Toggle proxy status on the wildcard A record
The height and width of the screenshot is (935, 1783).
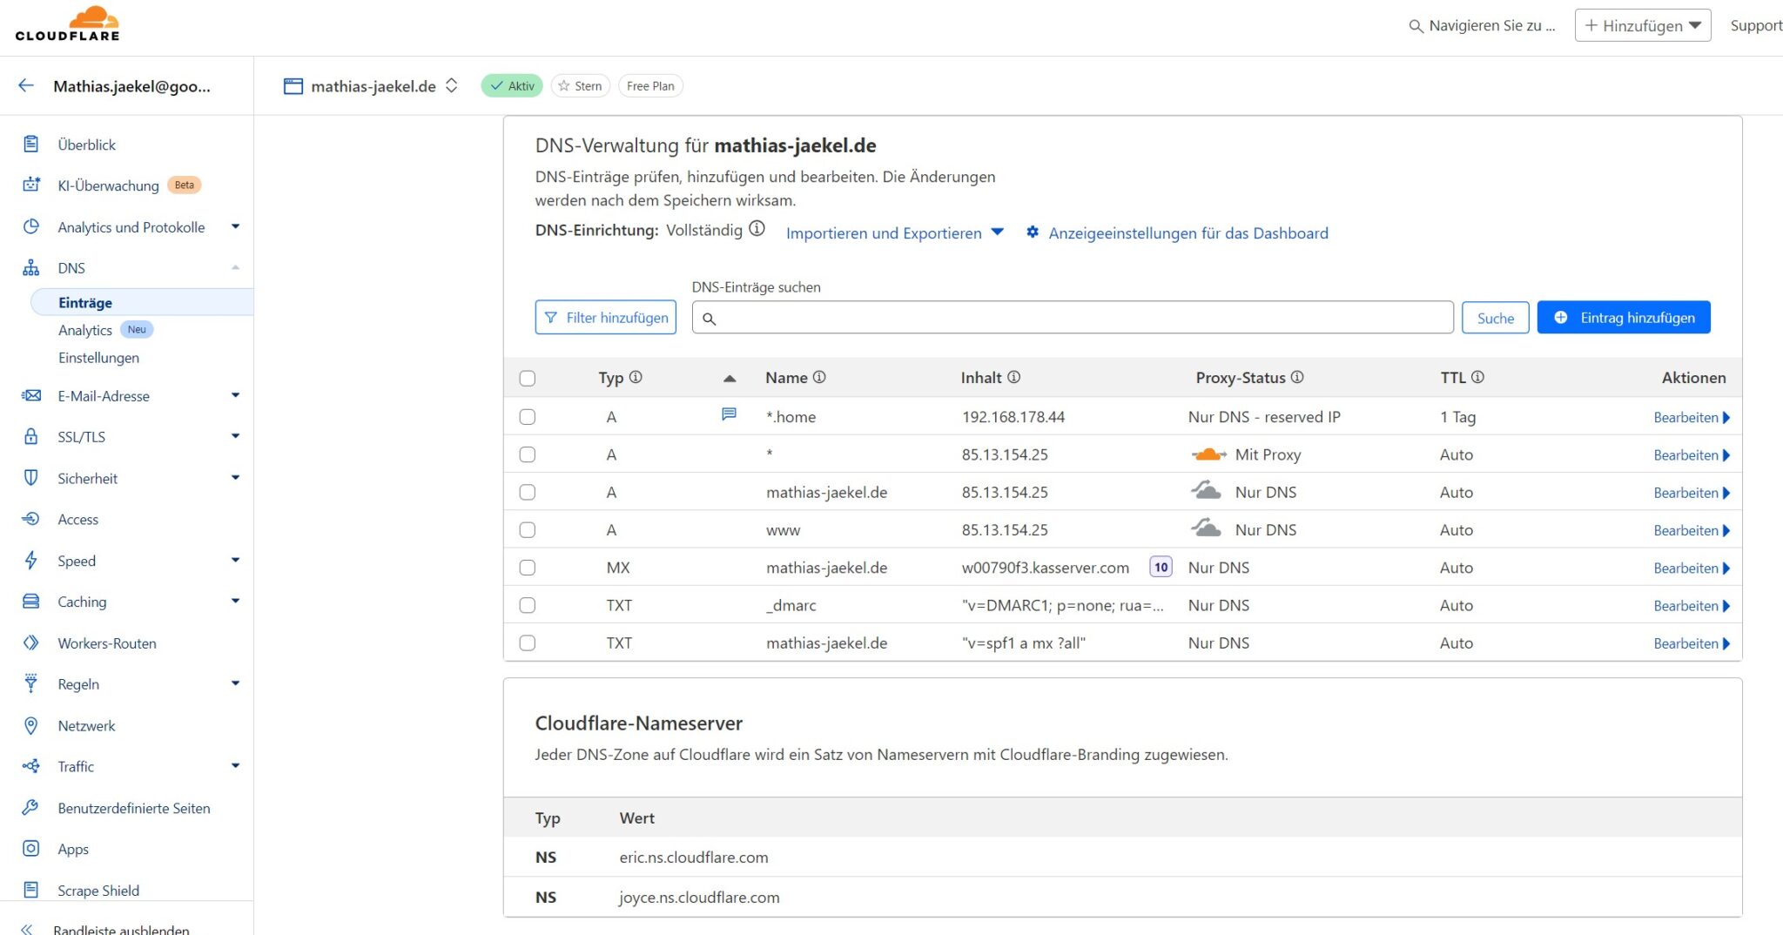1209,454
